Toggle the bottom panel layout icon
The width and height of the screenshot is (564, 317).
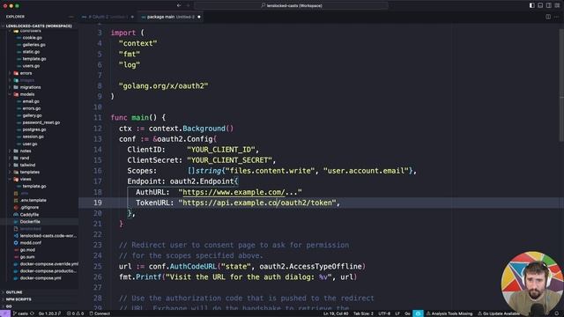coord(540,5)
